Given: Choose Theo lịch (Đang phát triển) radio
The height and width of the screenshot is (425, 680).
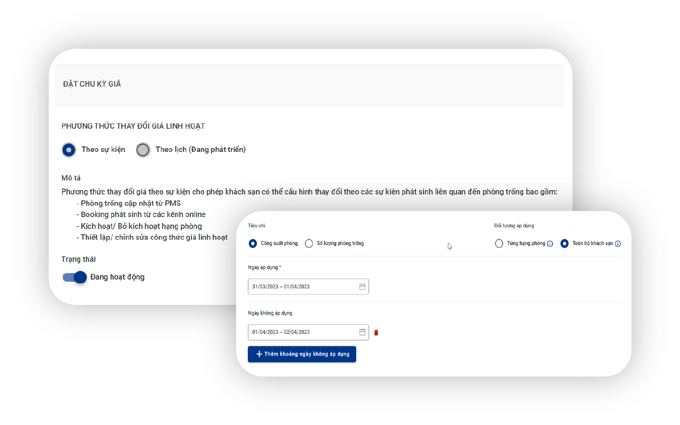Looking at the screenshot, I should click(143, 150).
